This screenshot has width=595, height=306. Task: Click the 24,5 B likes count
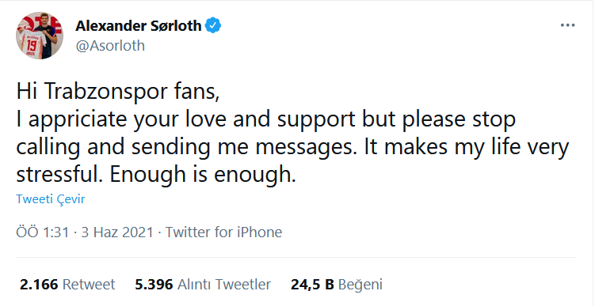(312, 284)
